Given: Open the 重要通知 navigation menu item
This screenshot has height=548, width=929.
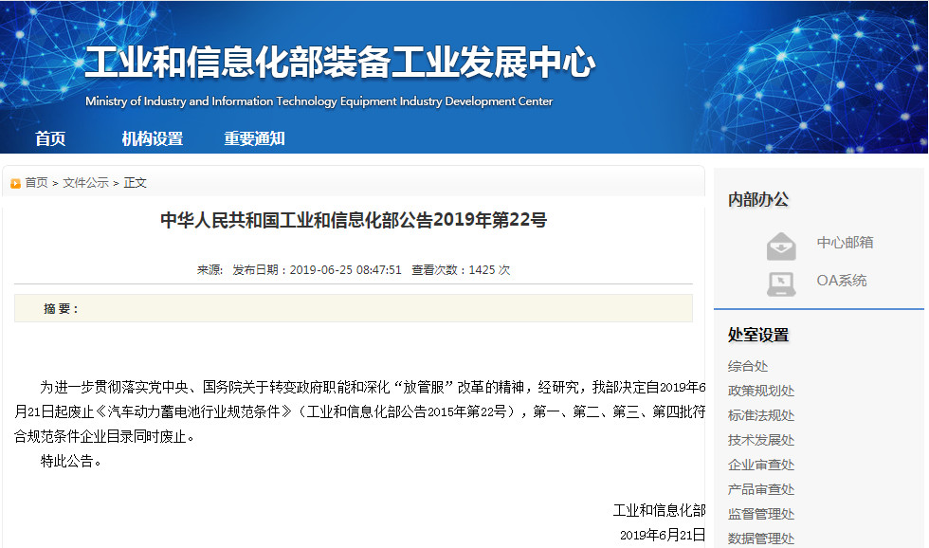Looking at the screenshot, I should tap(254, 138).
